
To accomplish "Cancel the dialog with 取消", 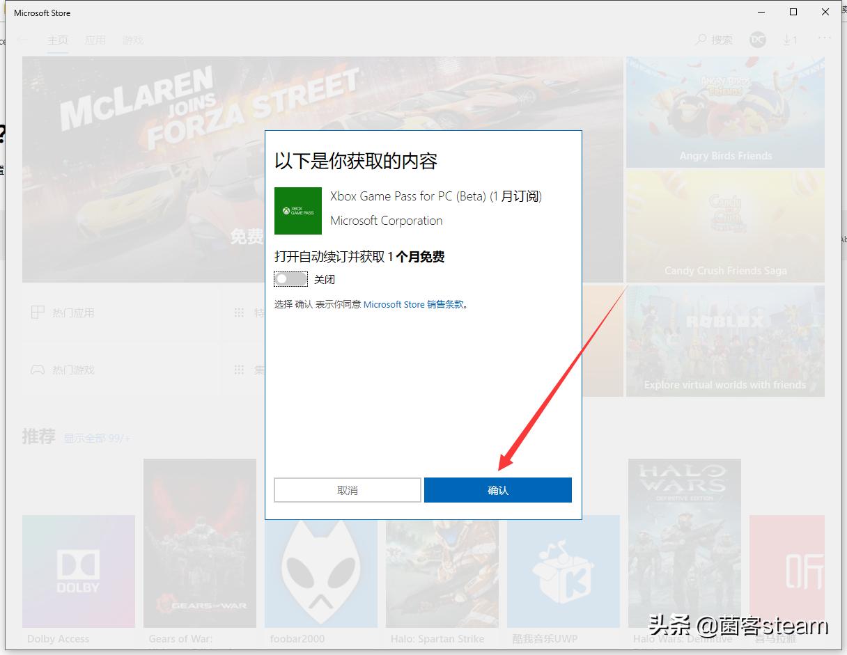I will click(347, 489).
